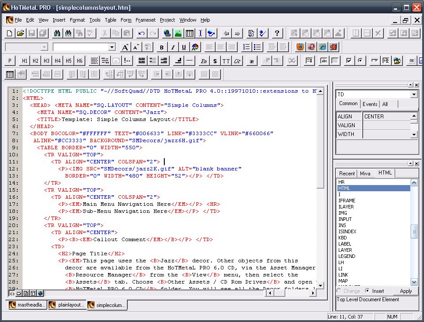The height and width of the screenshot is (322, 424).
Task: Select the Insert radio button
Action: [x=367, y=291]
